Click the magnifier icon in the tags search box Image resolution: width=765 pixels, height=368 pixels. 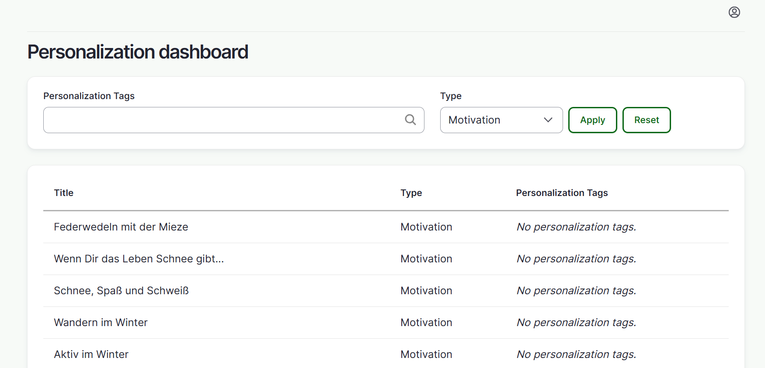click(410, 120)
